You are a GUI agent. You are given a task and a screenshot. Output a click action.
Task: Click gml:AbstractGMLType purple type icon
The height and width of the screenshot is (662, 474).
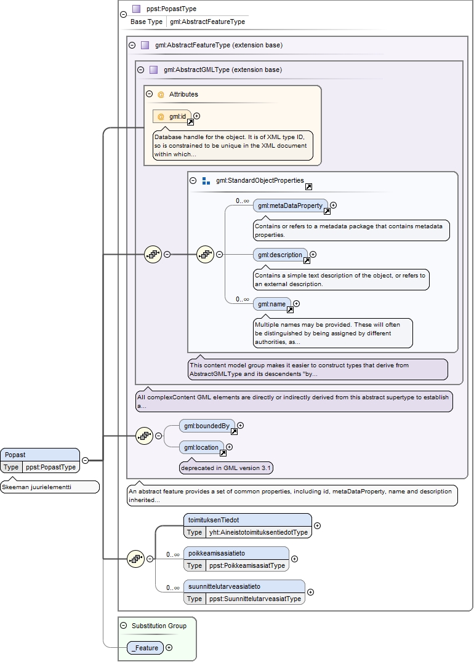pyautogui.click(x=154, y=70)
